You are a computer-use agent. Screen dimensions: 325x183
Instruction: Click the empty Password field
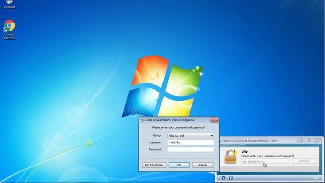point(190,149)
